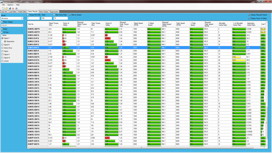
Task: Click the Save floppy disk icon
Action: click(x=10, y=8)
